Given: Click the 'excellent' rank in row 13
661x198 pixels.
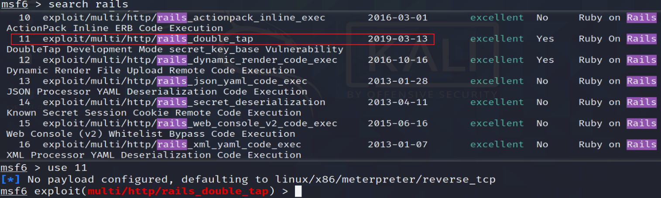Looking at the screenshot, I should pyautogui.click(x=497, y=81).
